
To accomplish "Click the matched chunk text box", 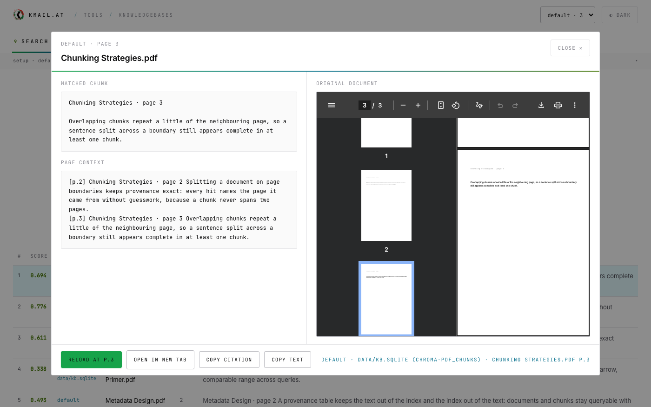I will [x=179, y=121].
